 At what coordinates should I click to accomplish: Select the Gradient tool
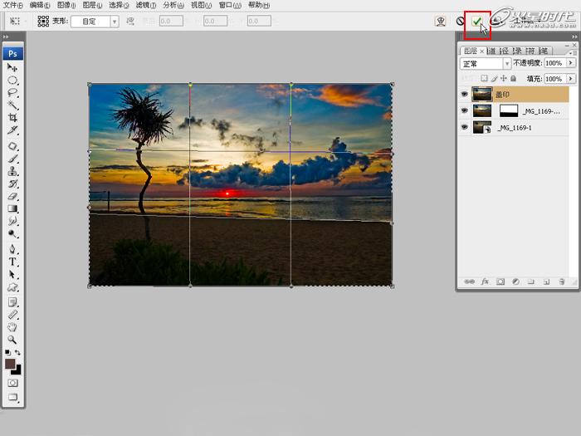click(12, 208)
